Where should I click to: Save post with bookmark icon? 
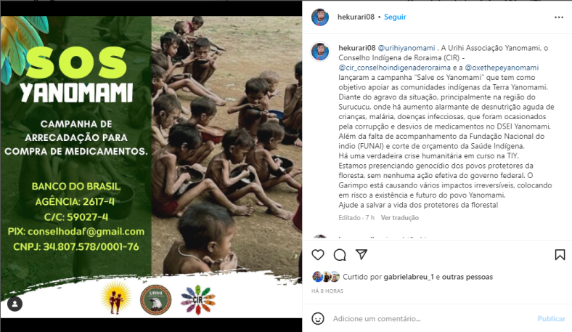click(x=560, y=254)
